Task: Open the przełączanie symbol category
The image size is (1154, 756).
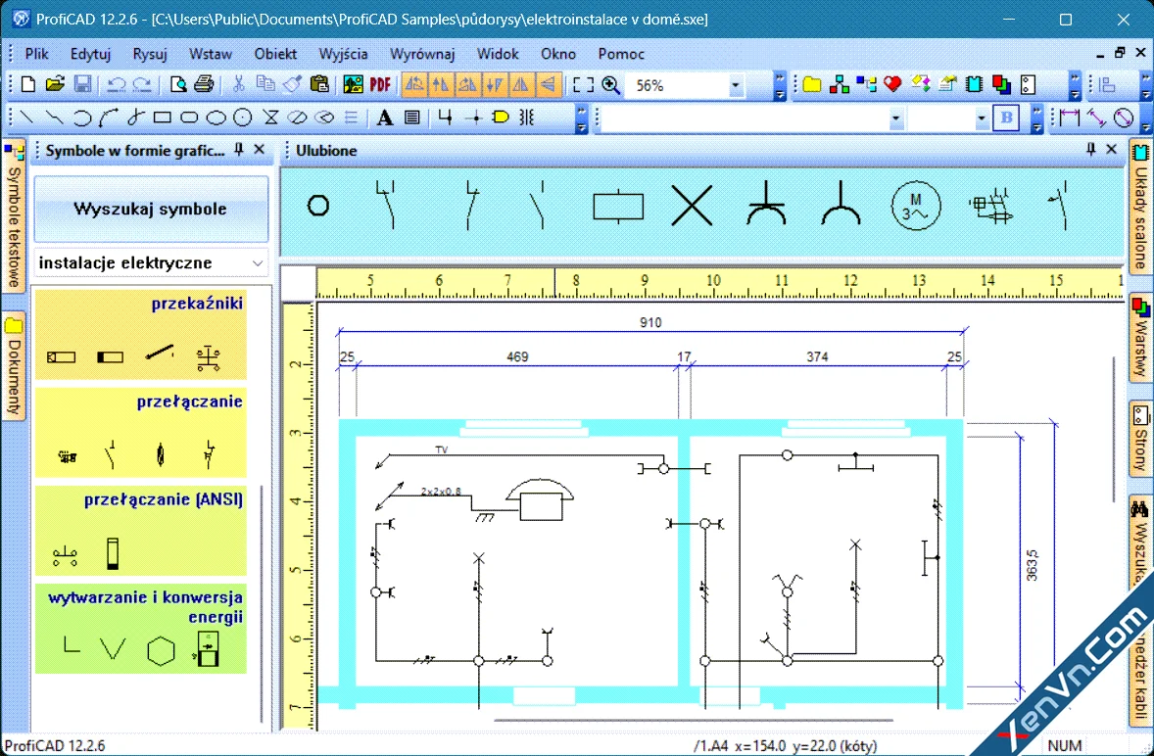Action: pos(141,433)
